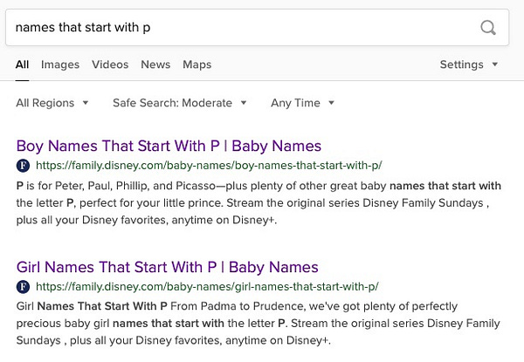Viewport: 524px width, 362px height.
Task: Switch to the Images tab
Action: pyautogui.click(x=60, y=65)
